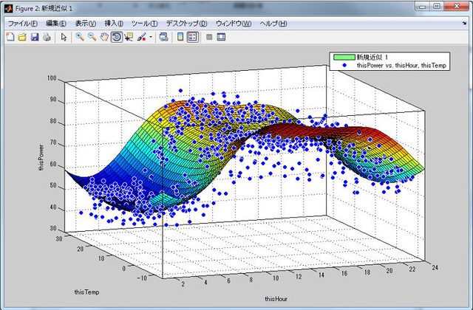Open the 挿入(I) menu
Viewport: 473px width, 310px height.
[x=114, y=24]
